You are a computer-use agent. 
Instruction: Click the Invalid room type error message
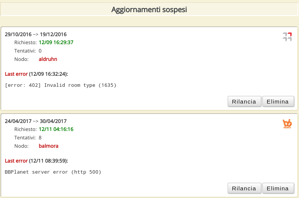point(60,85)
